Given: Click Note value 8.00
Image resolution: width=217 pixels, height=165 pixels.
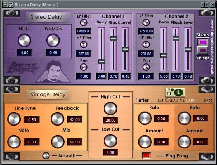Looking at the screenshot, I should 32,142.
